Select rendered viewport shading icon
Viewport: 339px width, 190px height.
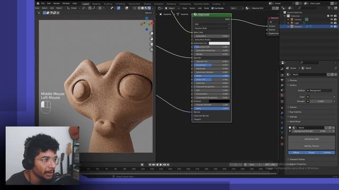(149, 8)
